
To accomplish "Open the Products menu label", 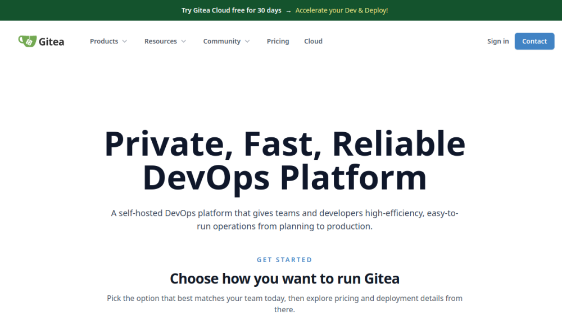I will [x=104, y=41].
